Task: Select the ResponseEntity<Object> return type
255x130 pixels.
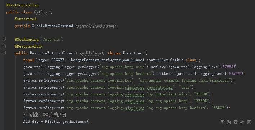Action: tap(54, 53)
